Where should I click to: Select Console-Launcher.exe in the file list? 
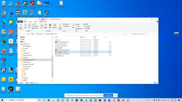[63, 42]
